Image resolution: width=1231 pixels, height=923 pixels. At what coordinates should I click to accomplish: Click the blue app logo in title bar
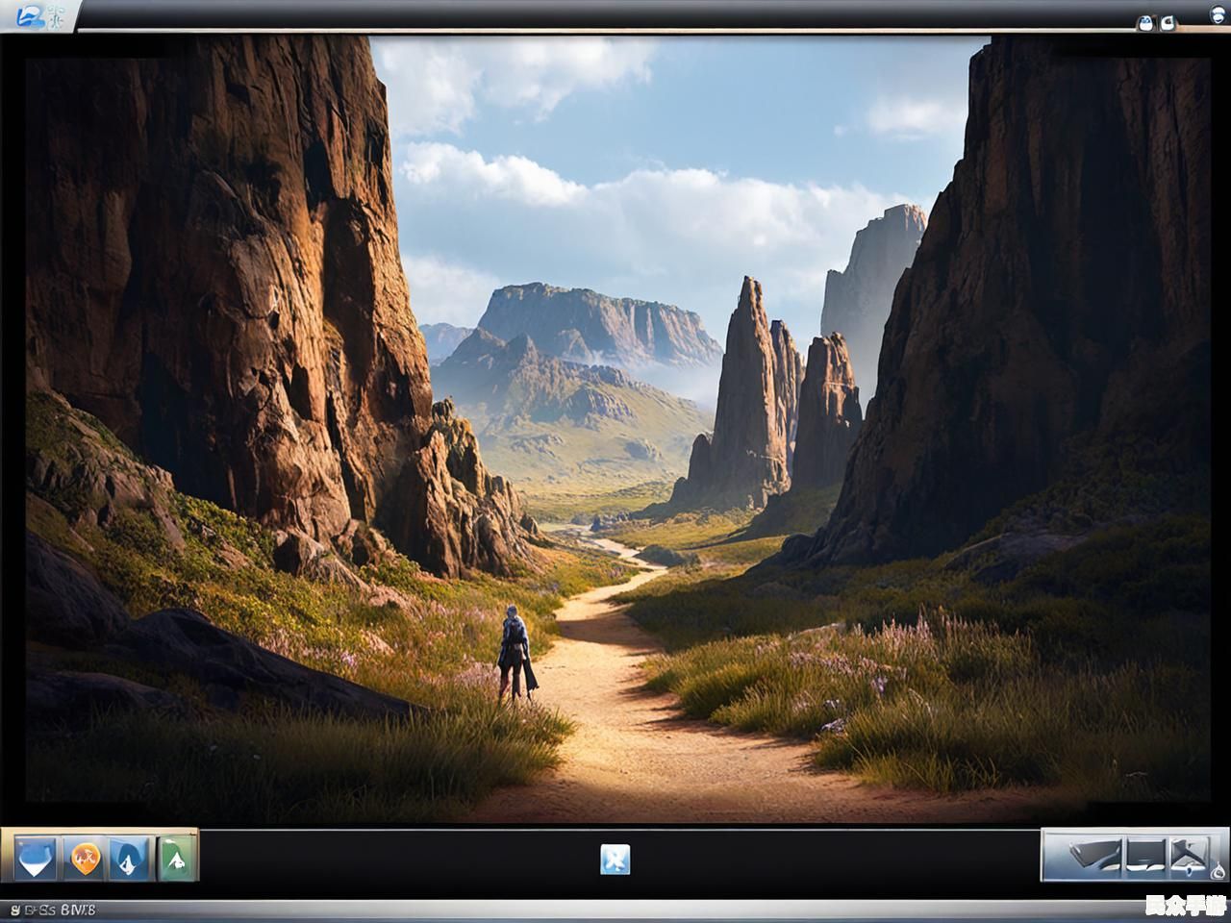[x=32, y=15]
